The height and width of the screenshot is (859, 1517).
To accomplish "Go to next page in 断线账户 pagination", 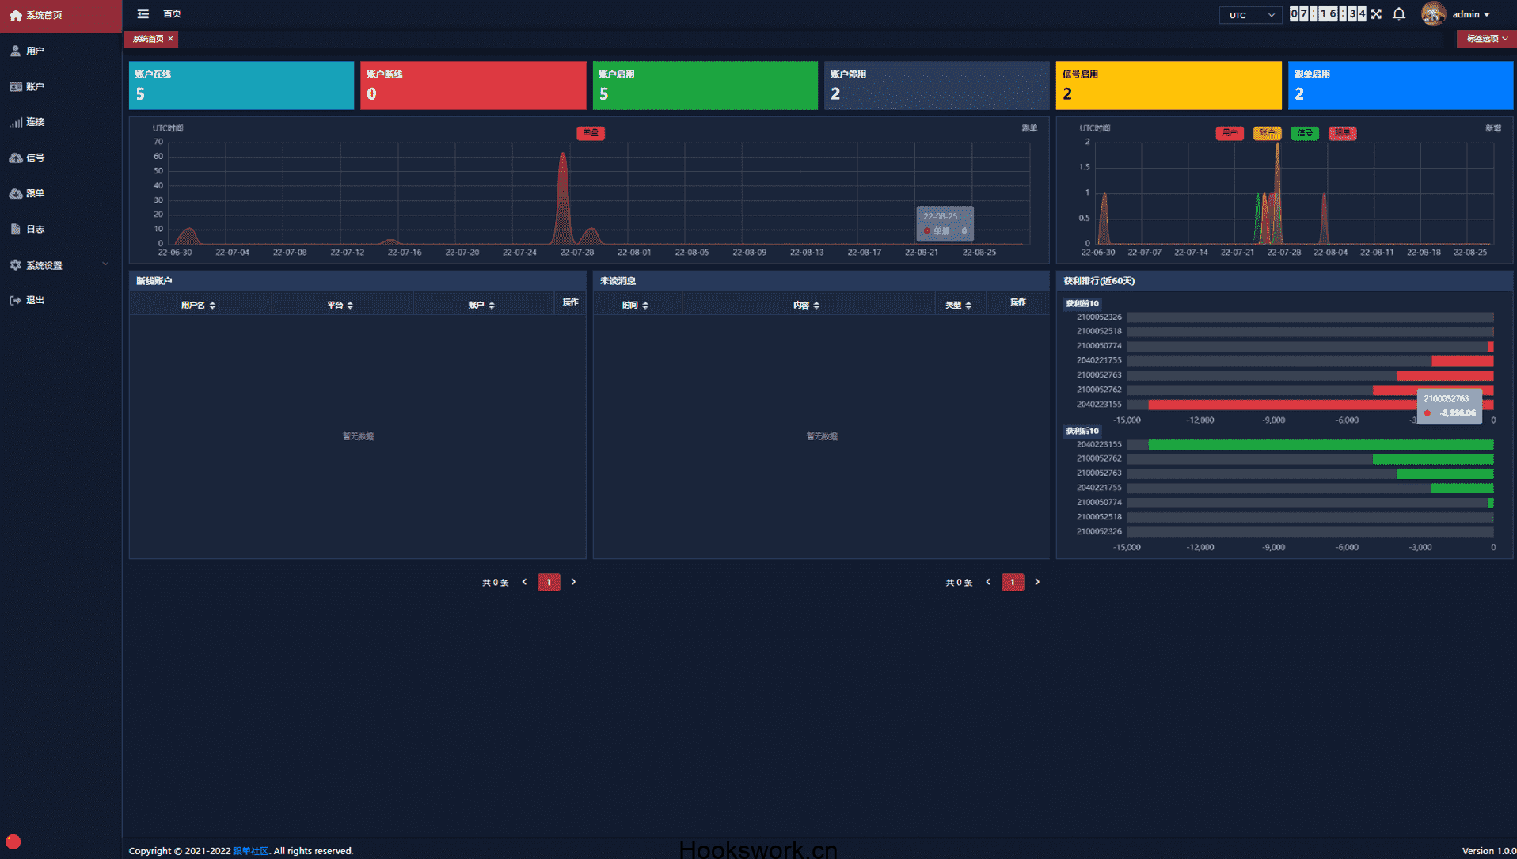I will [x=574, y=582].
